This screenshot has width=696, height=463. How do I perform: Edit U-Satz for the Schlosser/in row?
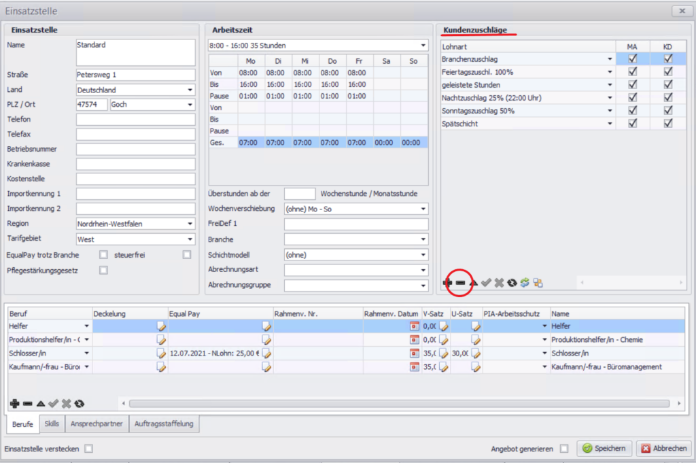476,354
